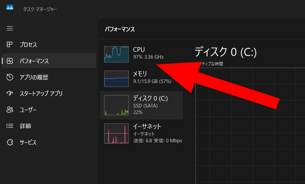The image size is (305, 184).
Task: Click the large ディスク 0 (C:) heading
Action: click(226, 52)
